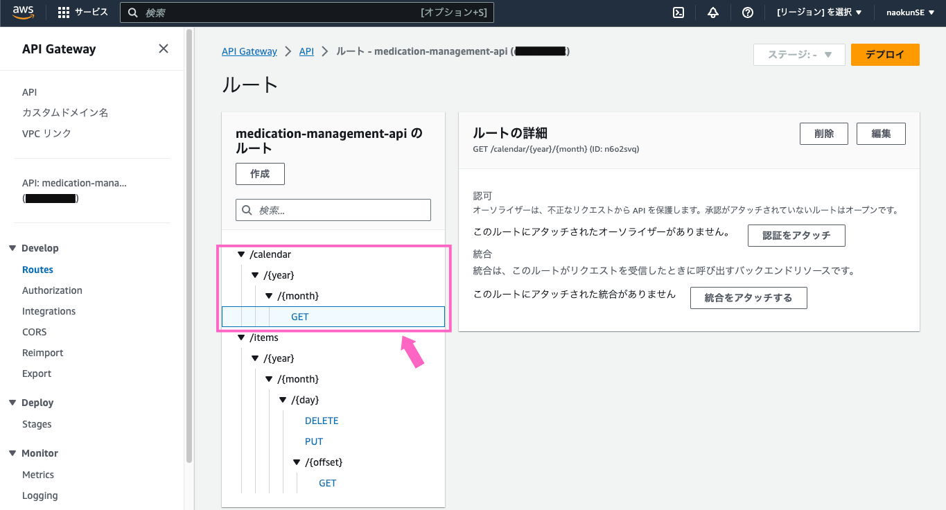Collapse the /{day} route node
Screen dimensions: 946x510
click(283, 400)
